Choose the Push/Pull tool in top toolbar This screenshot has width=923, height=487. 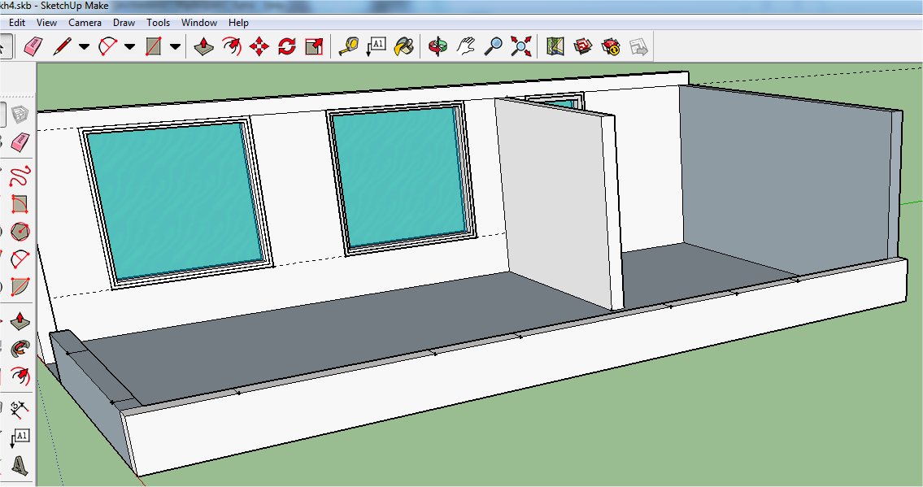coord(203,46)
